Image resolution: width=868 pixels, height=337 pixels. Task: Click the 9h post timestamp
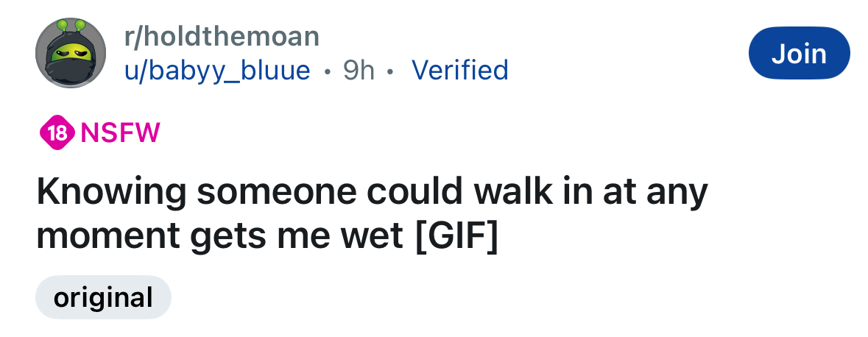(x=359, y=70)
